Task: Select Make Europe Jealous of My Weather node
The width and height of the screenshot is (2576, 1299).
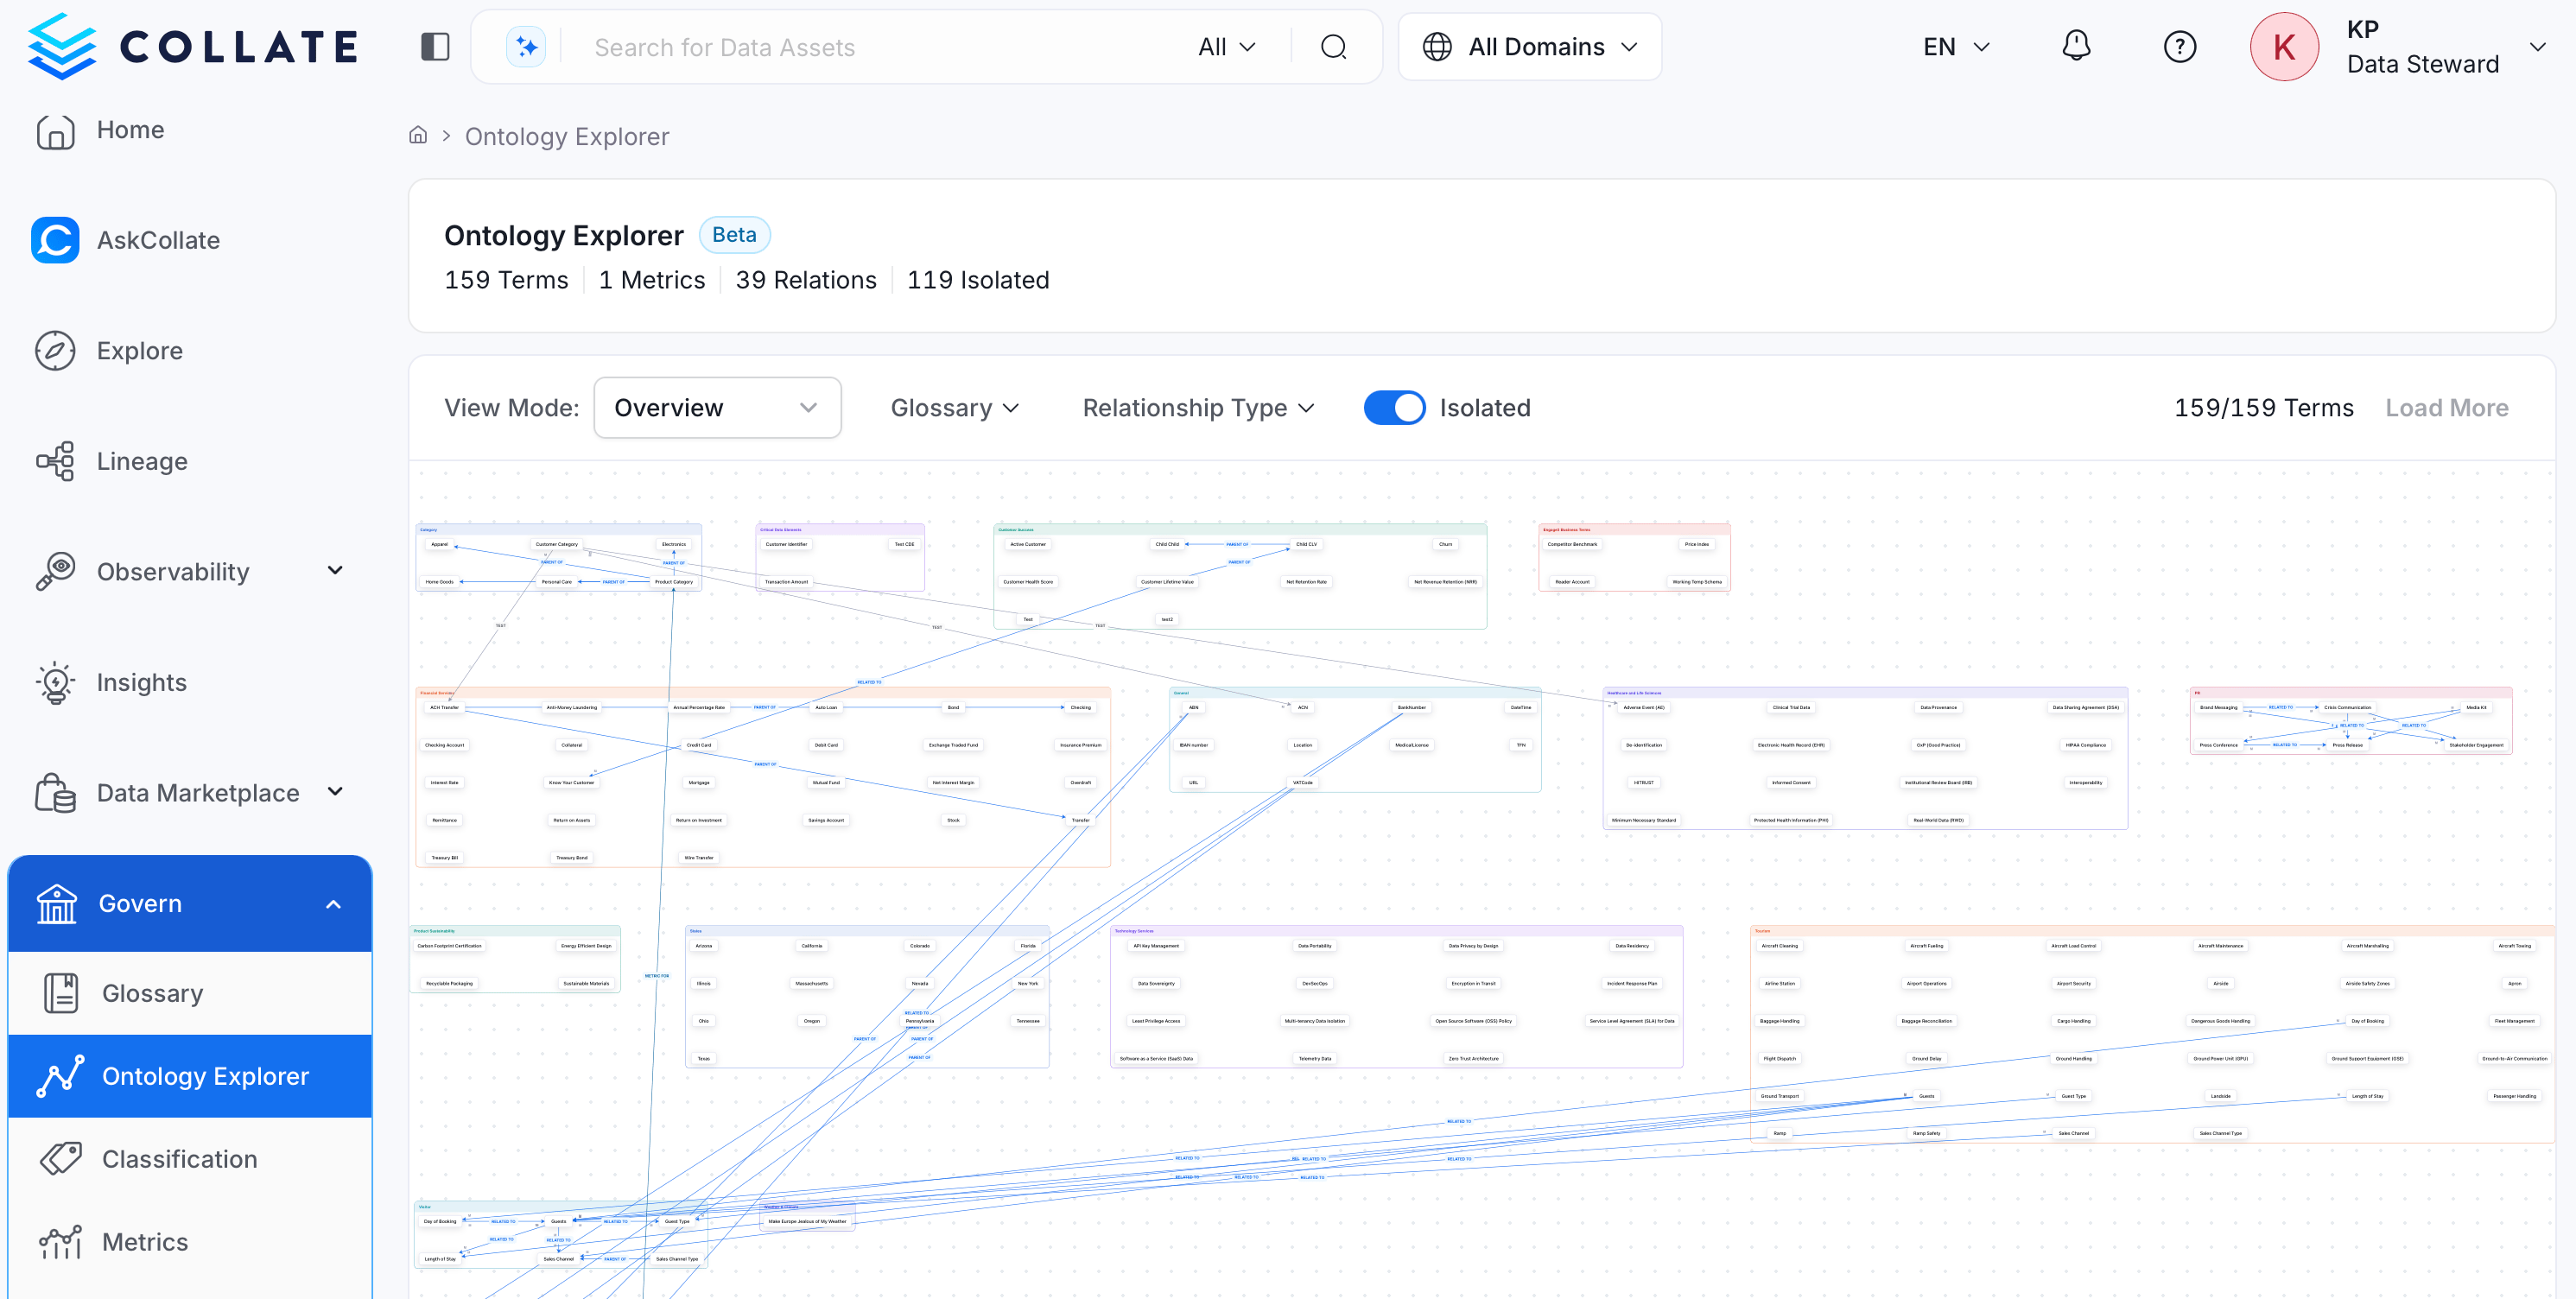Action: coord(807,1221)
